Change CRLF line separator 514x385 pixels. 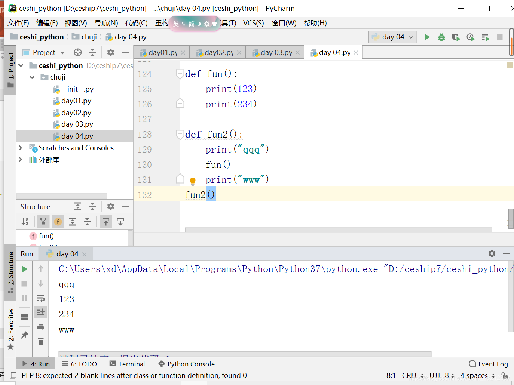[413, 375]
